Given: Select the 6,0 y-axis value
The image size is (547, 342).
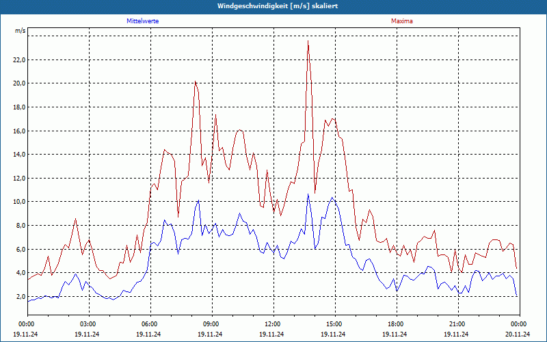Looking at the screenshot, I should [21, 249].
